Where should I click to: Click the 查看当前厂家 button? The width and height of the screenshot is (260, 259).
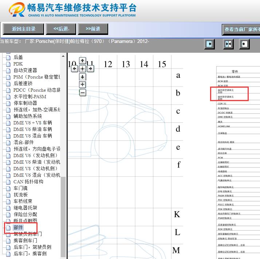[x=241, y=29]
